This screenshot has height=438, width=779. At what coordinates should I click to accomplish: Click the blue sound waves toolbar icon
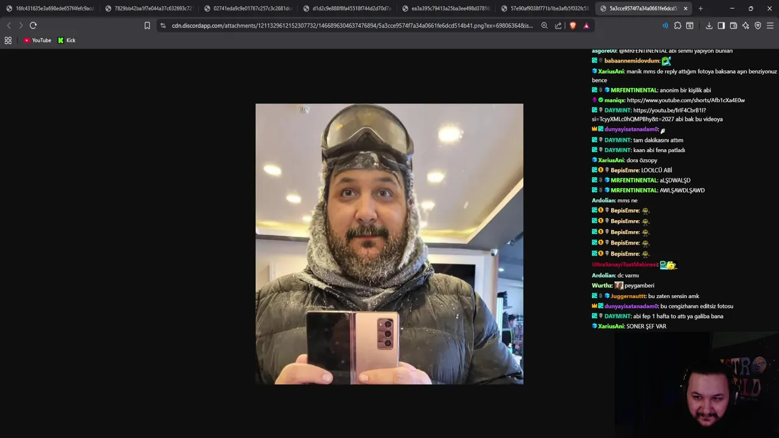[665, 26]
